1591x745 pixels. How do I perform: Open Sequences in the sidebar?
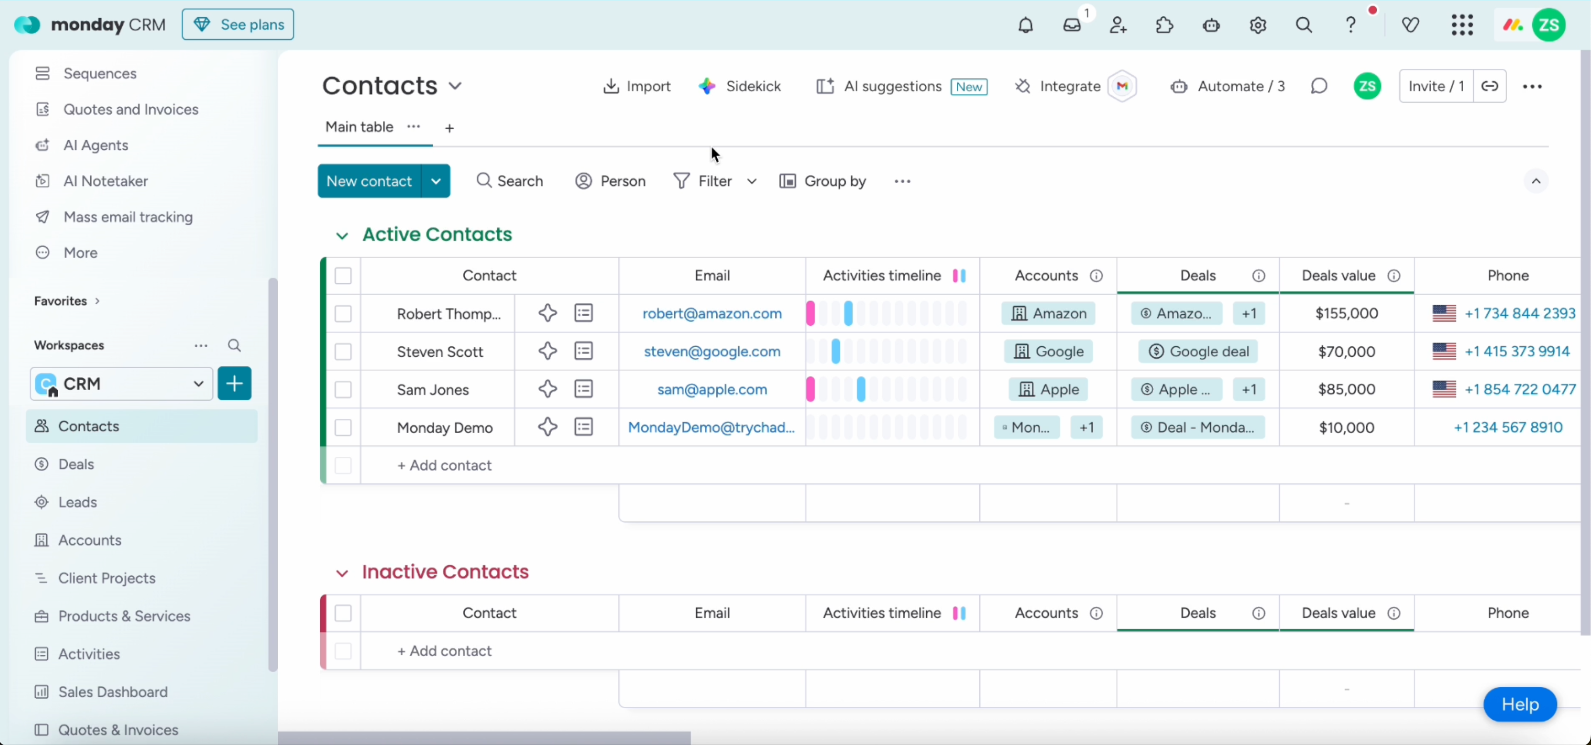click(99, 73)
